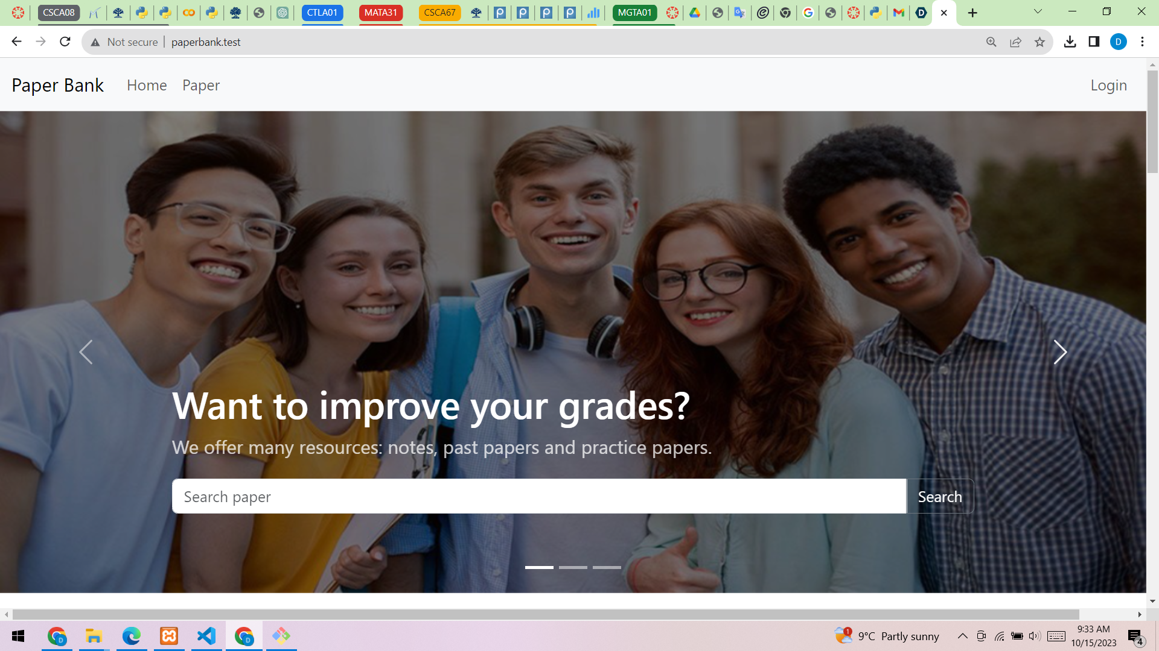Open the zoom magnifier icon in address bar
1159x651 pixels.
tap(991, 42)
